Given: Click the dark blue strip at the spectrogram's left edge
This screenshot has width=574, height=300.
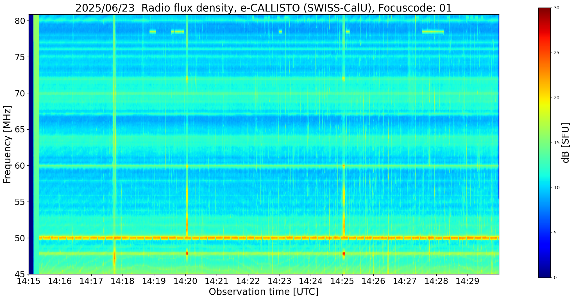Looking at the screenshot, I should pos(31,144).
